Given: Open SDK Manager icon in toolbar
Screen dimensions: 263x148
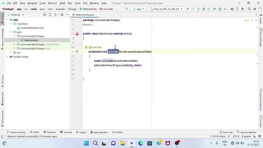Looking at the screenshot, I should (x=243, y=9).
